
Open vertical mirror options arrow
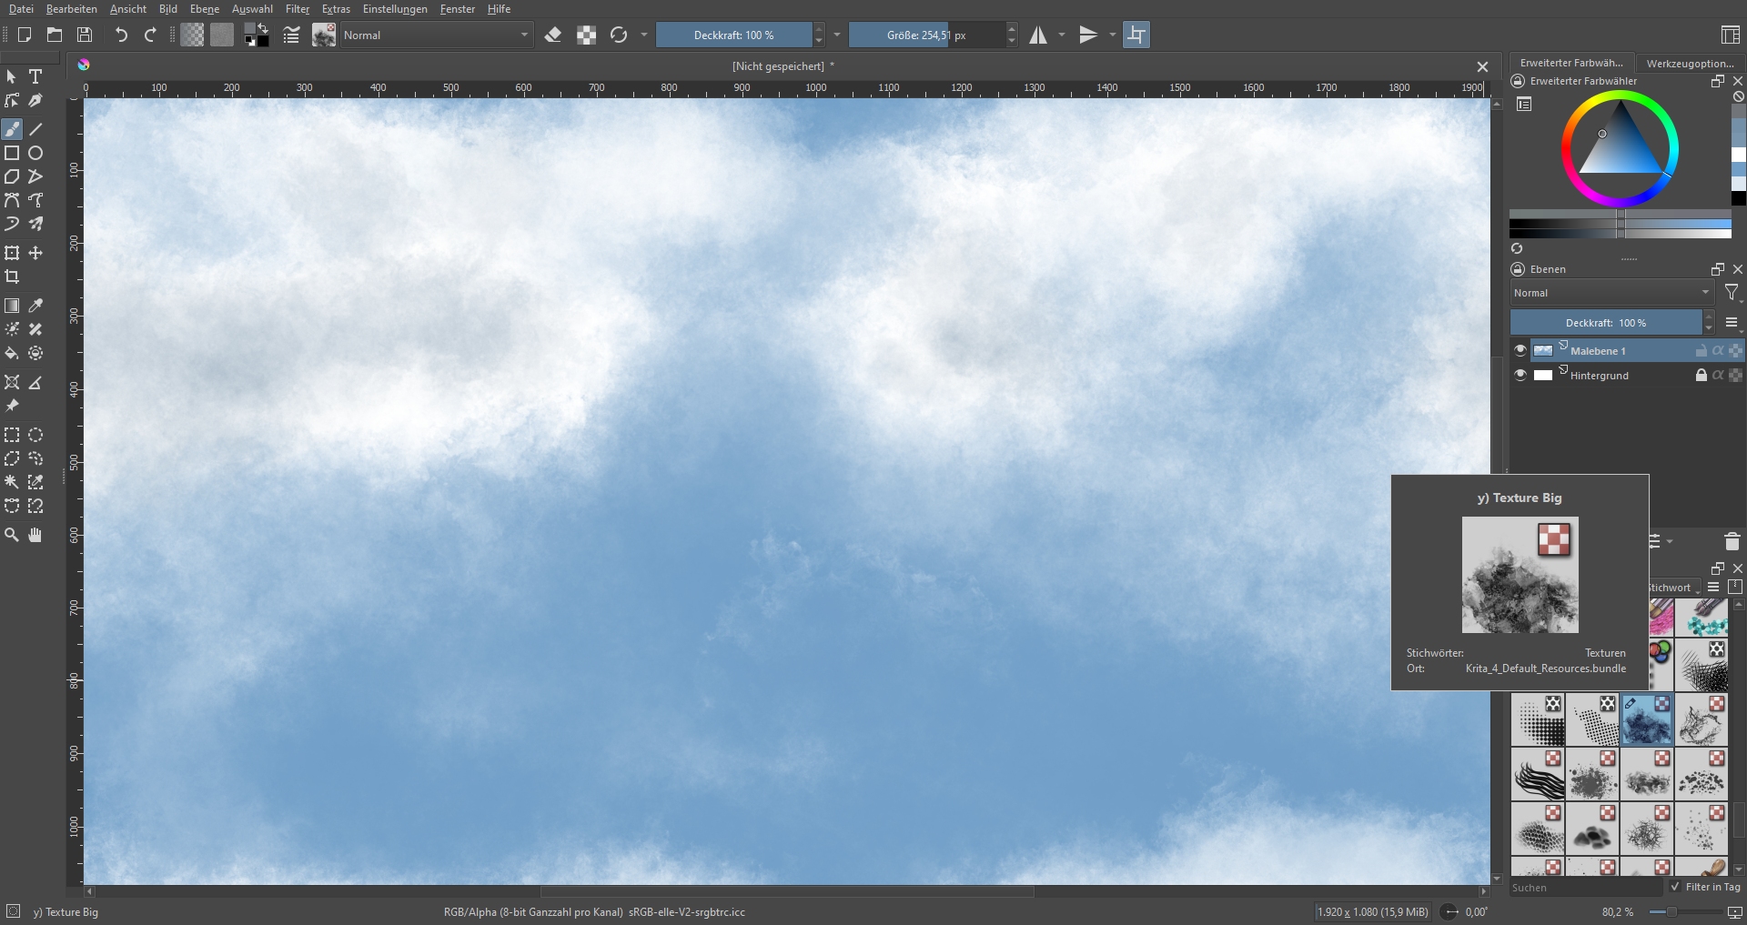click(1112, 35)
